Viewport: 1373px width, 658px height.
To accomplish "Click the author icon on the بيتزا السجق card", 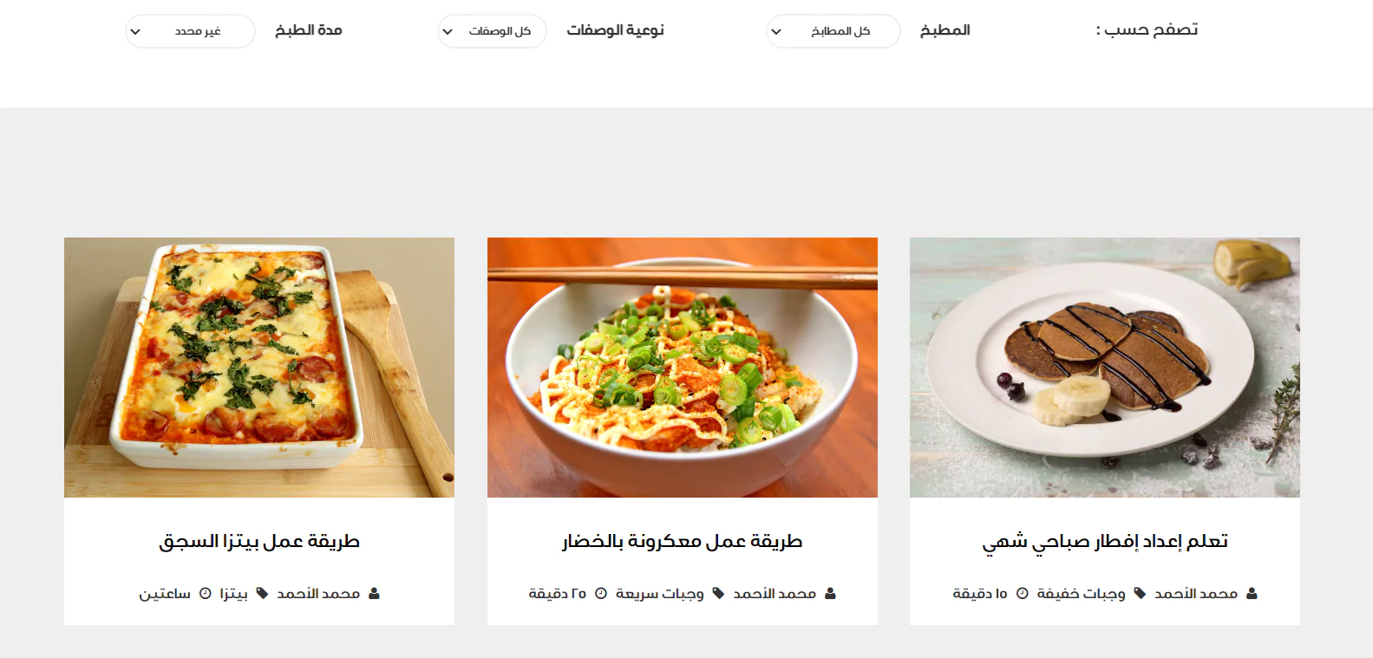I will 374,594.
